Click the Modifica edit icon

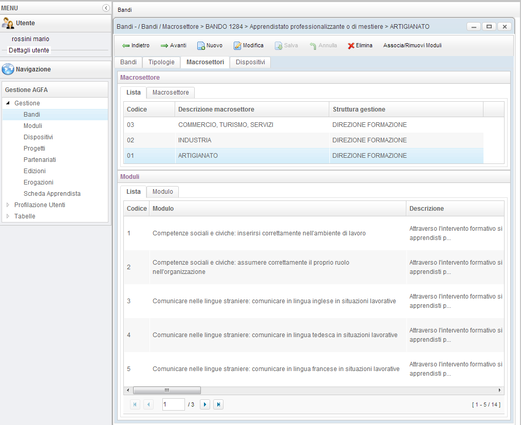237,46
